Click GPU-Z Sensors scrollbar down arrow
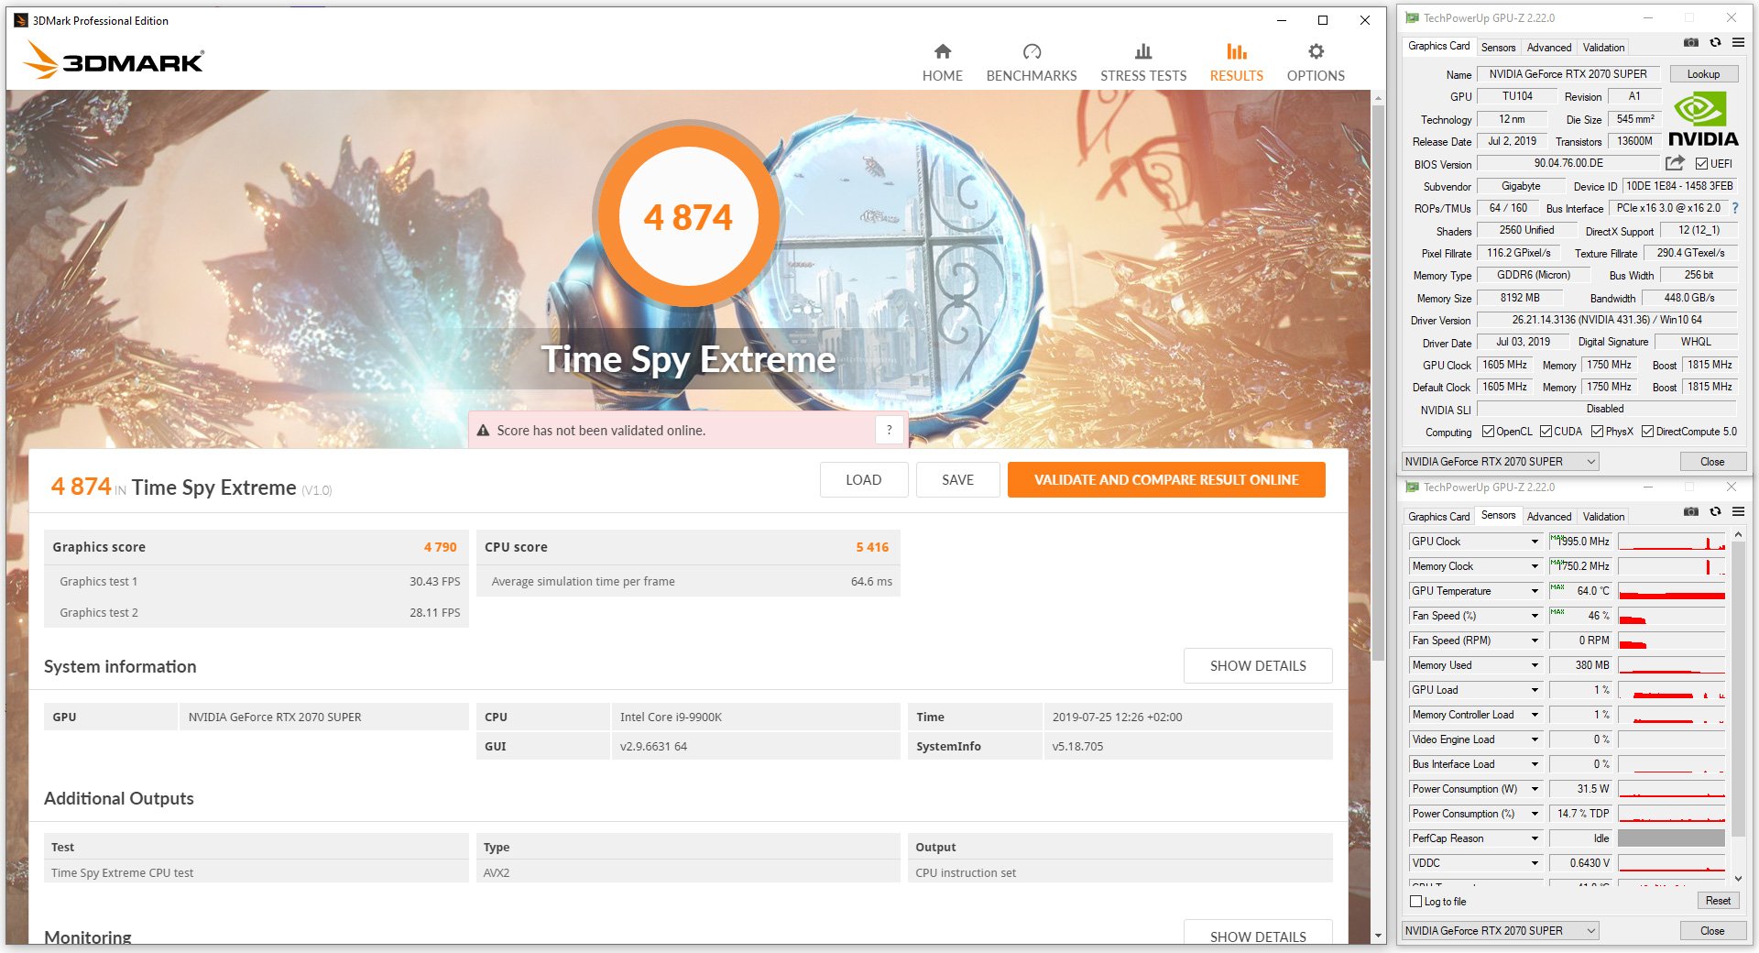The width and height of the screenshot is (1759, 953). (x=1738, y=879)
